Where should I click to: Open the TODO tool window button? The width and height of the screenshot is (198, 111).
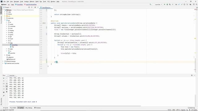click(x=13, y=108)
